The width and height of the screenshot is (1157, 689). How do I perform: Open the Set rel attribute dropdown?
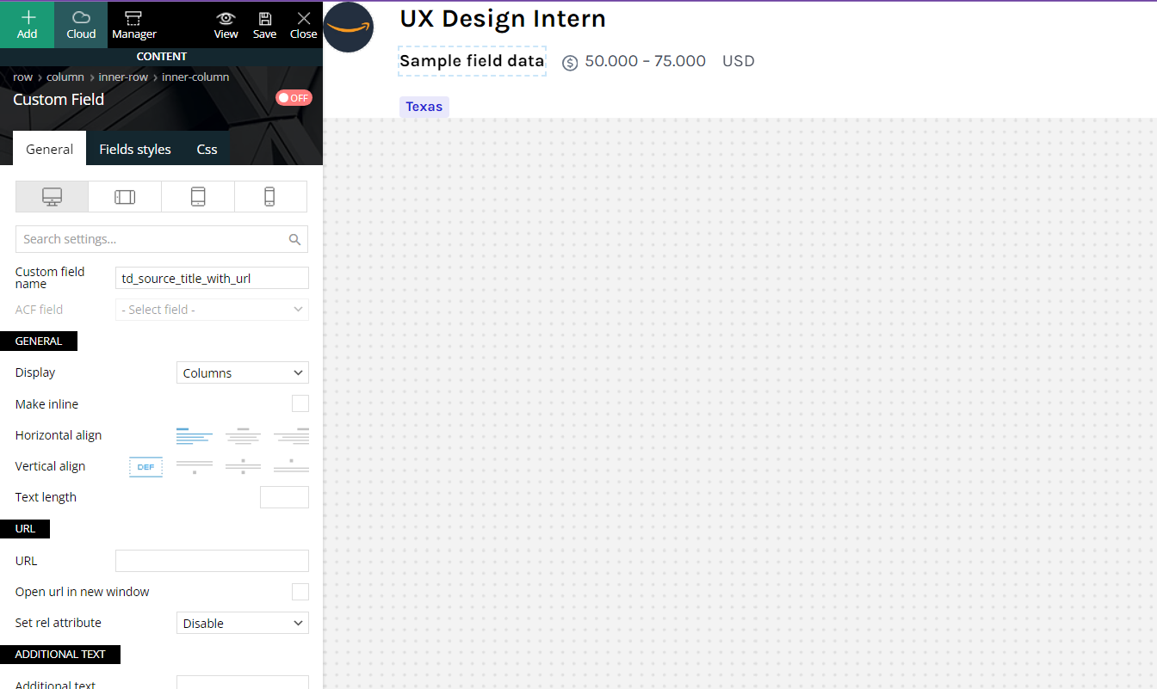(243, 623)
